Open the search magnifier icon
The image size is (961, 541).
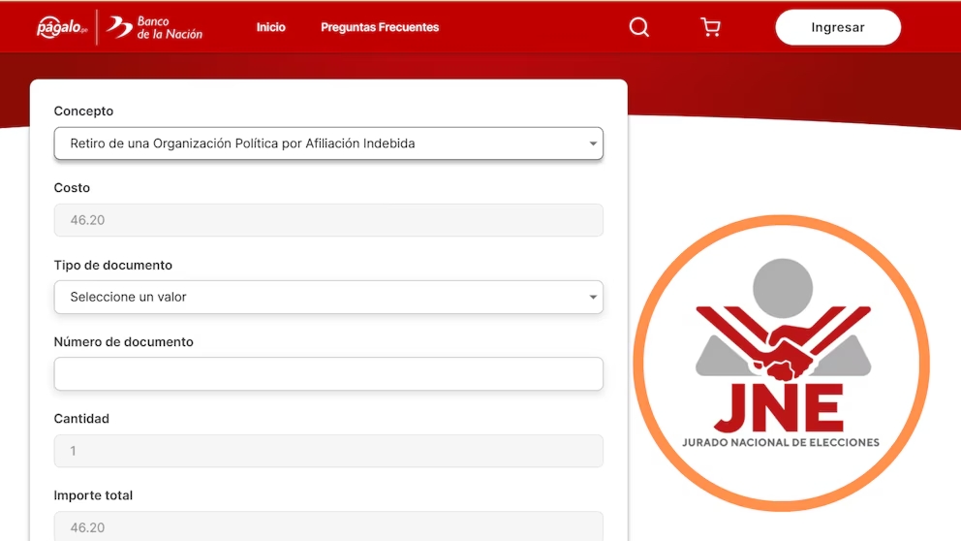pyautogui.click(x=639, y=27)
